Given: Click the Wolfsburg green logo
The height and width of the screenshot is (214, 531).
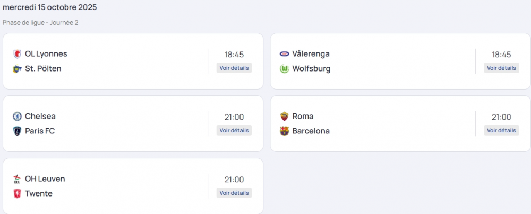Looking at the screenshot, I should [284, 68].
